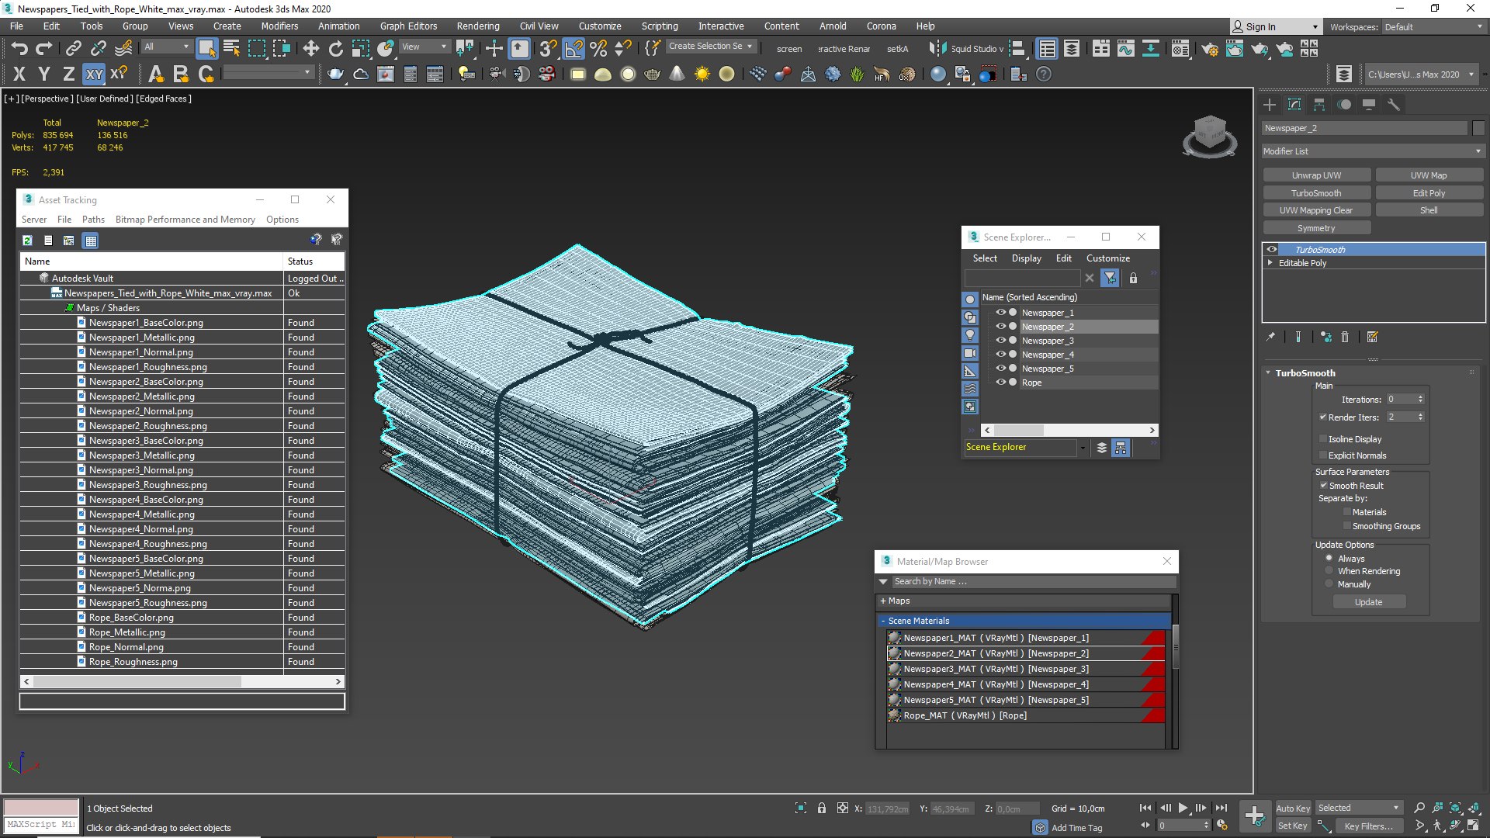1490x838 pixels.
Task: Toggle Angle Snap icon
Action: (573, 49)
